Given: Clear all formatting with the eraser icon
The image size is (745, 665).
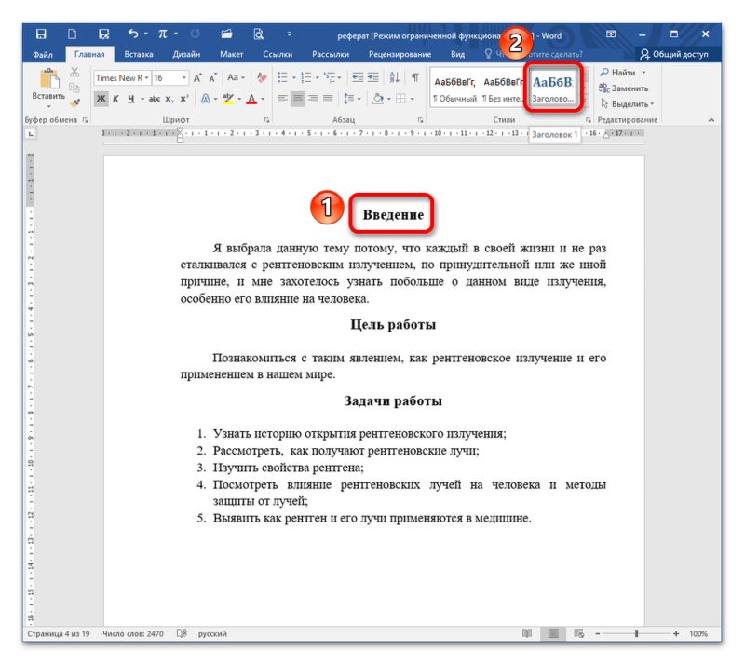Looking at the screenshot, I should coord(262,77).
